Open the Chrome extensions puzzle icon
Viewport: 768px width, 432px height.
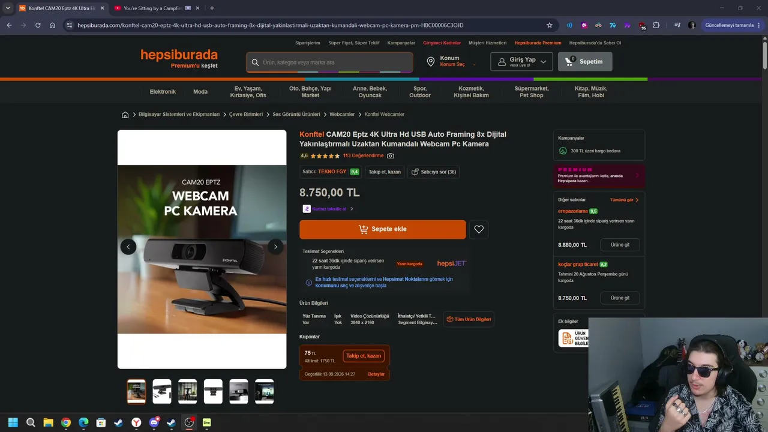(656, 25)
